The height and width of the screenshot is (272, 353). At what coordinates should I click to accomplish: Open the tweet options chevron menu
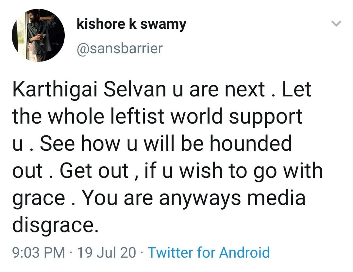point(336,24)
